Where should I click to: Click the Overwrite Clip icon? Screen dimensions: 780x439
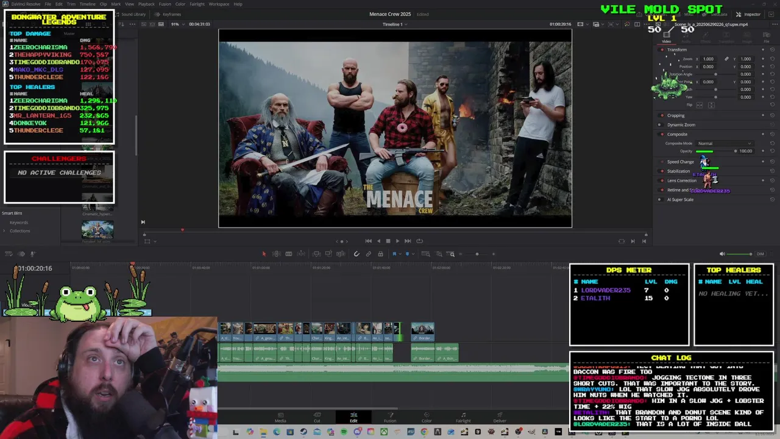pos(328,254)
